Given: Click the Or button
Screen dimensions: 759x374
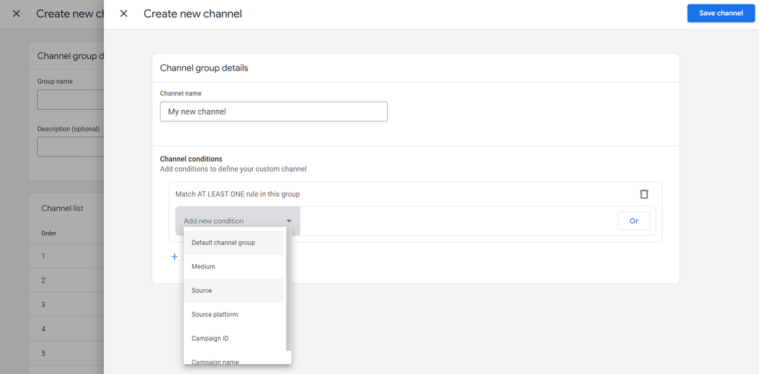Looking at the screenshot, I should [x=634, y=221].
